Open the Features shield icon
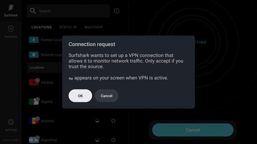257x144 pixels. click(x=11, y=29)
